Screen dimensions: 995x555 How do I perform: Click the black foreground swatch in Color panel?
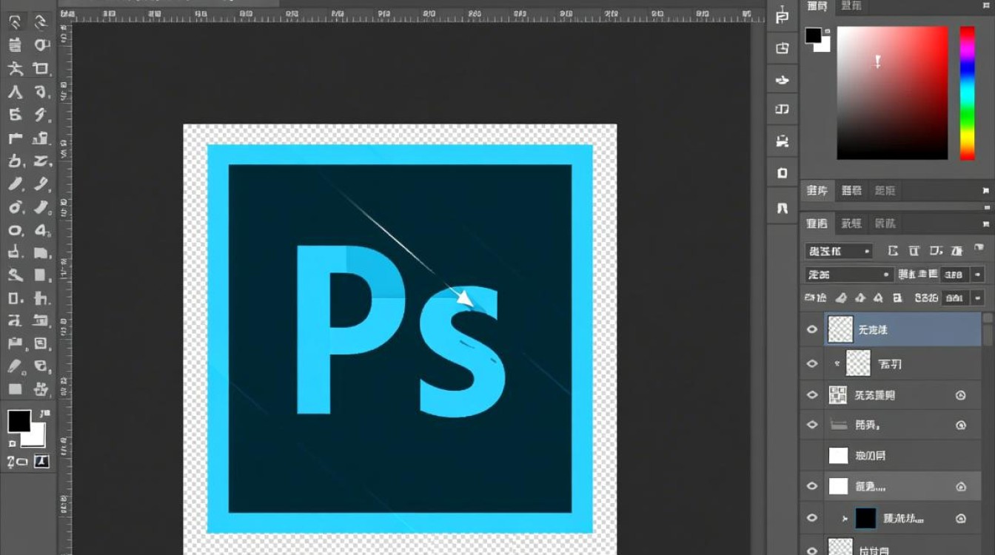[x=814, y=35]
